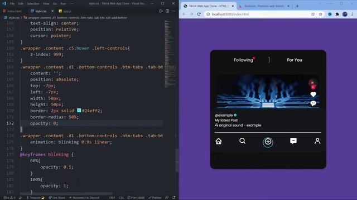
Task: Open the Edit menu in VS Code
Action: tap(21, 4)
